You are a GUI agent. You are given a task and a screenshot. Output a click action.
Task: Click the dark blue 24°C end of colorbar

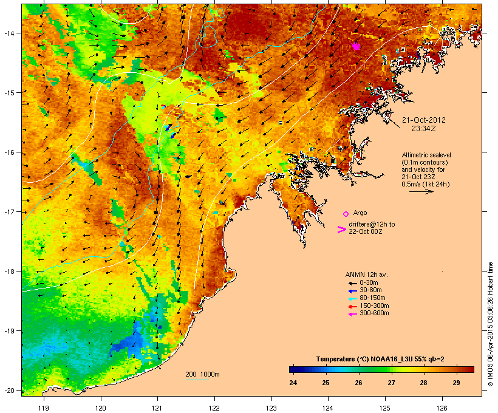point(293,369)
